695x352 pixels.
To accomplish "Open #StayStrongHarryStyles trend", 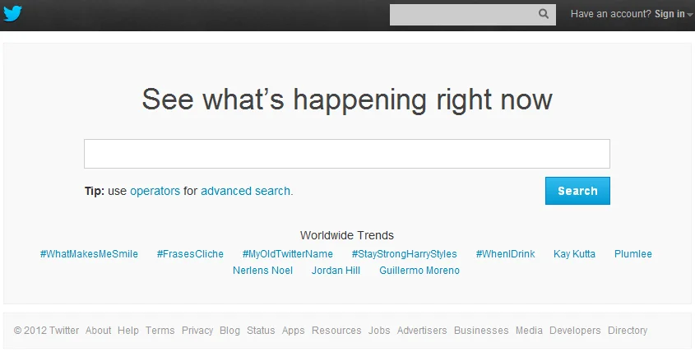I will tap(404, 254).
